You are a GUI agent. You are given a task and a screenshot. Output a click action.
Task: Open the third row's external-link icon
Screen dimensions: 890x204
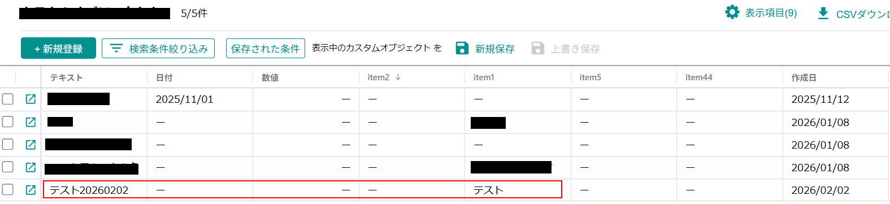[31, 145]
